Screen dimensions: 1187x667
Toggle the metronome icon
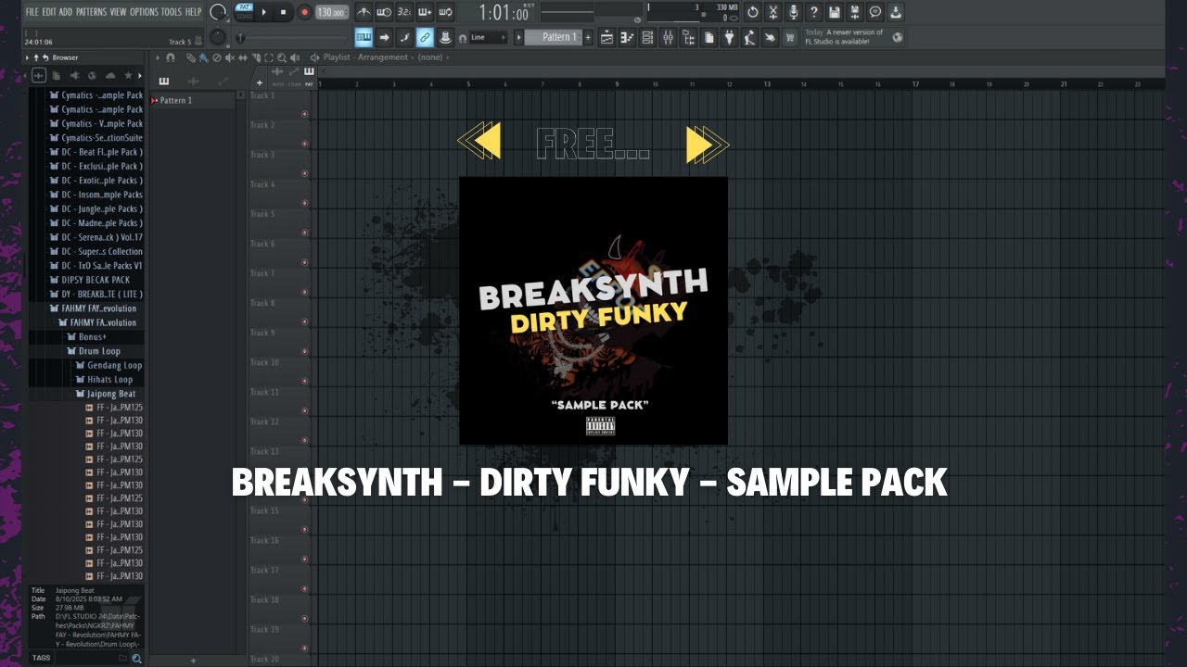(364, 12)
